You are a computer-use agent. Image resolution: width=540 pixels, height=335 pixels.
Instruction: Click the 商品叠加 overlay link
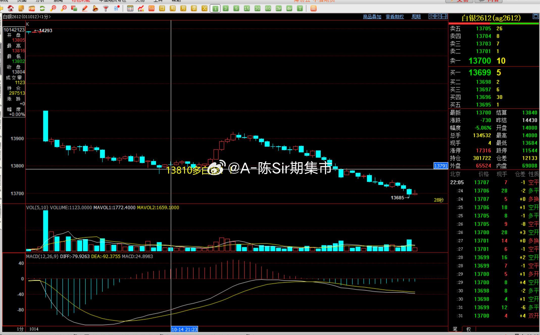pos(372,17)
